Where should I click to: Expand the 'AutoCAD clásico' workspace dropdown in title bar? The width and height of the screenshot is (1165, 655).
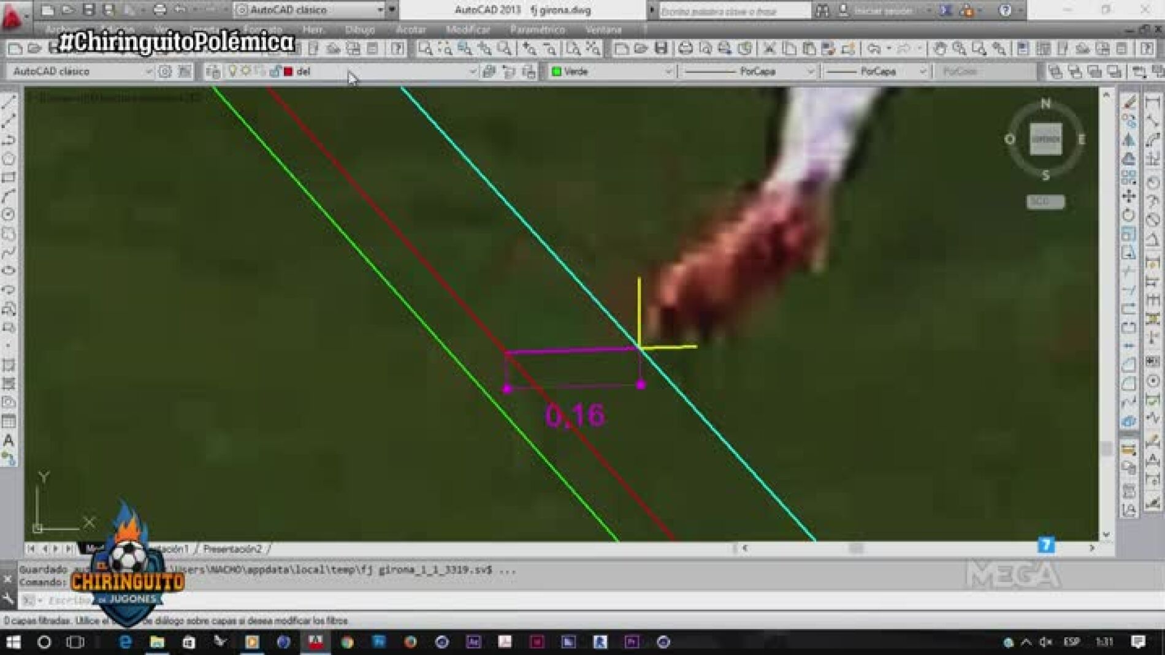[380, 10]
